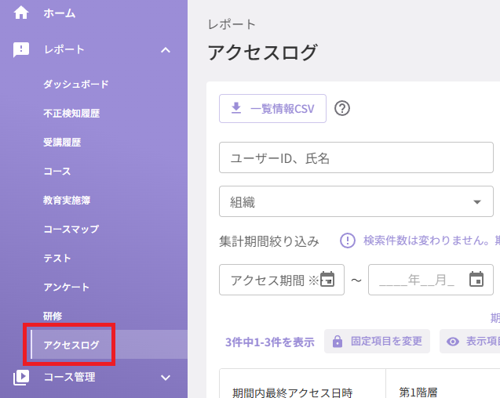Click the home icon in the sidebar

coord(21,13)
